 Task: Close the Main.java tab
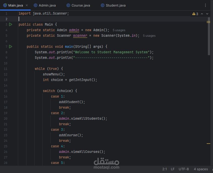pos(27,5)
